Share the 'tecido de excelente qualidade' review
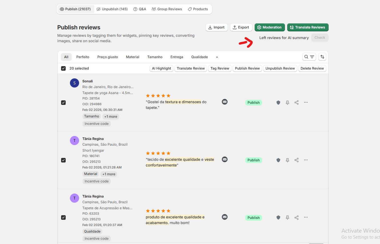This screenshot has width=380, height=244. (297, 160)
